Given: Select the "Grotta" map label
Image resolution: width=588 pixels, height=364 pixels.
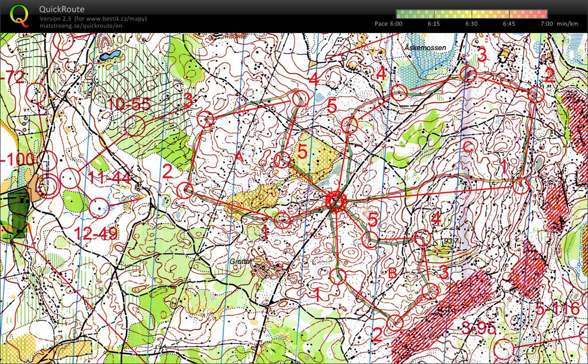Looking at the screenshot, I should [239, 261].
